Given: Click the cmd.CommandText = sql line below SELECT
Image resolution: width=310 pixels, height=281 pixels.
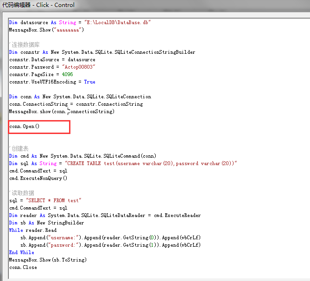Looking at the screenshot, I should pyautogui.click(x=38, y=208).
